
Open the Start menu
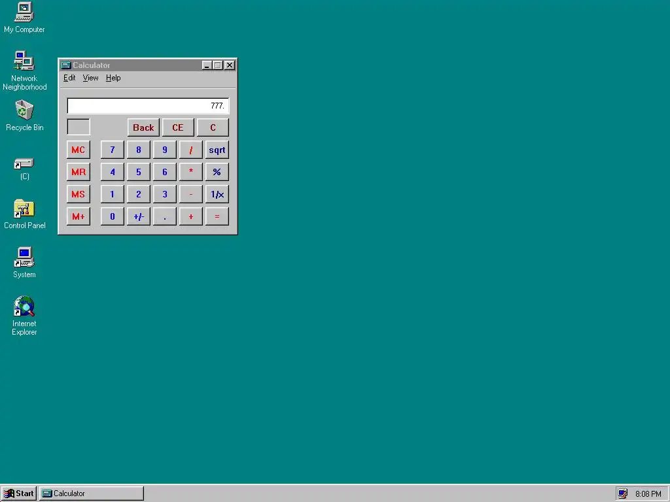19,494
